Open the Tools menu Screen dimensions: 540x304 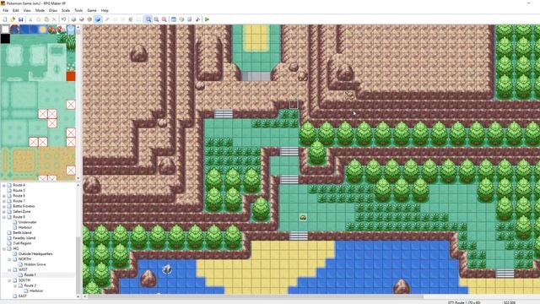[78, 11]
